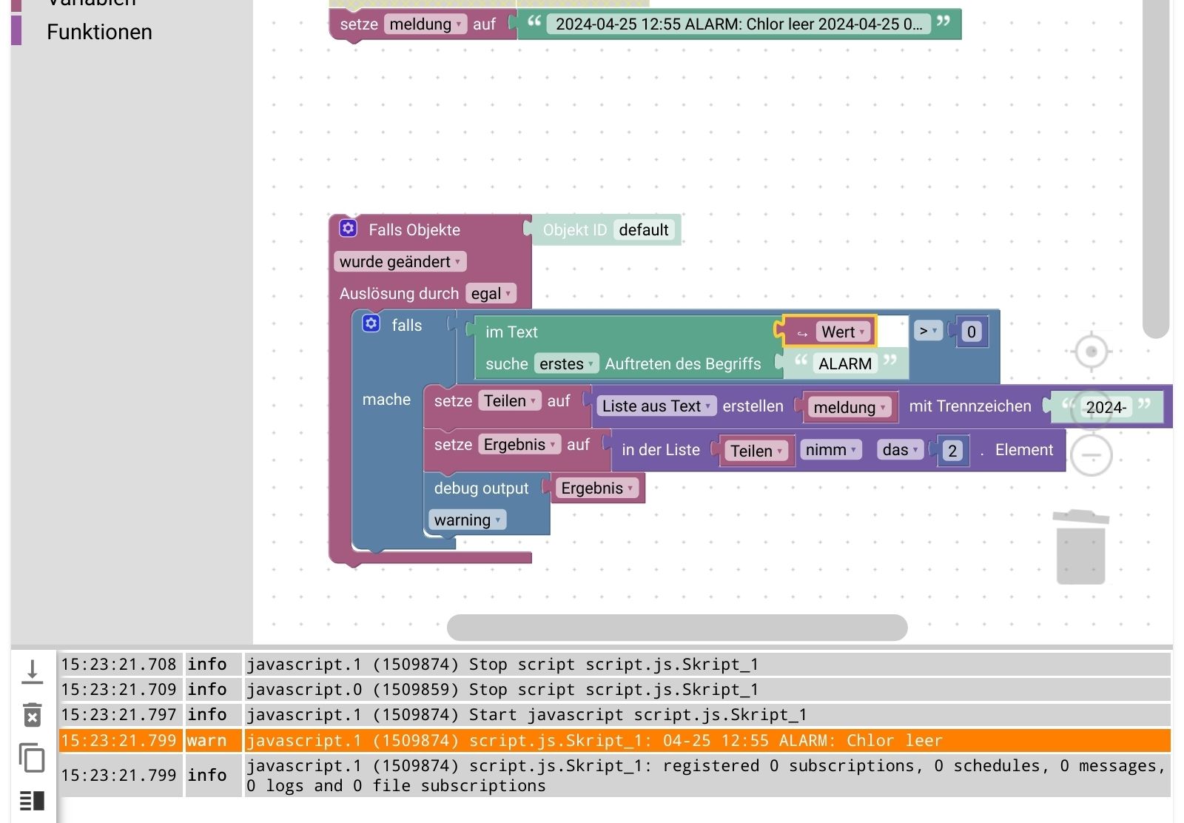The width and height of the screenshot is (1184, 823).
Task: Open the Teilen dropdown in 'in der Liste' block
Action: 756,451
